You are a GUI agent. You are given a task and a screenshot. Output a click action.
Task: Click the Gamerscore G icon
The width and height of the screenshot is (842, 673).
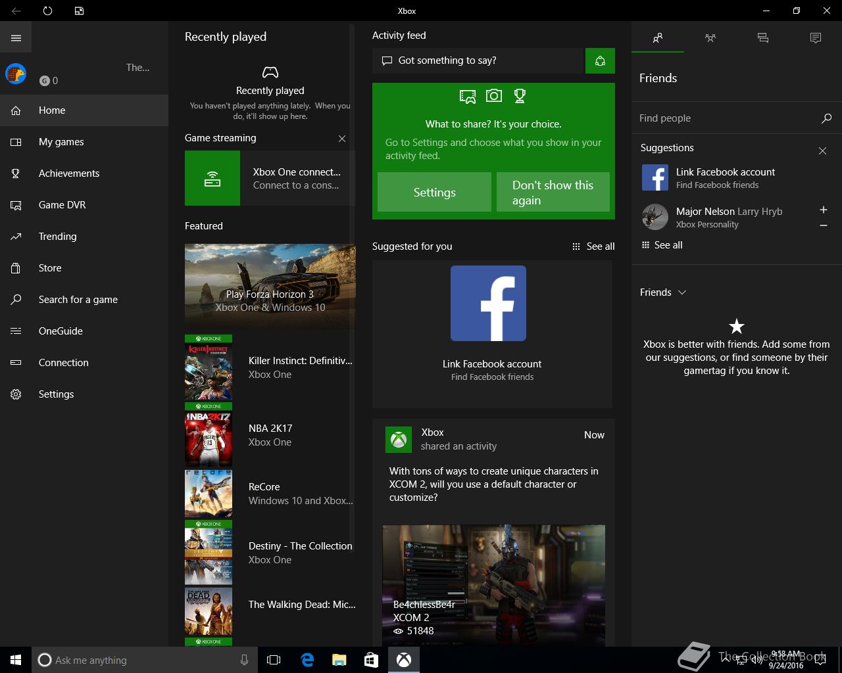pos(45,81)
